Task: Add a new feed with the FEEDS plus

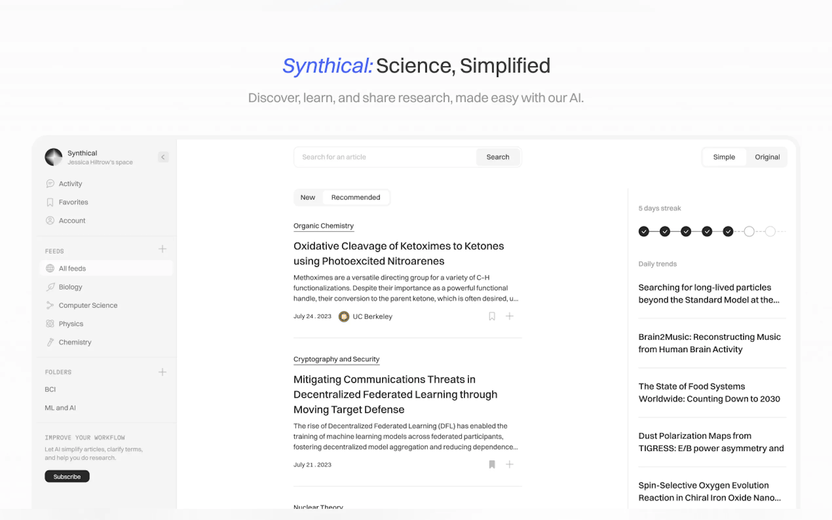Action: coord(162,249)
